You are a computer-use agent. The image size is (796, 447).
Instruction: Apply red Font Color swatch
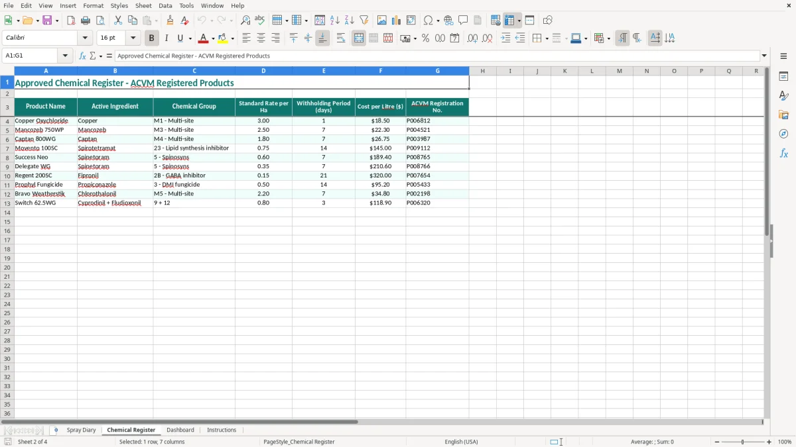pos(203,38)
